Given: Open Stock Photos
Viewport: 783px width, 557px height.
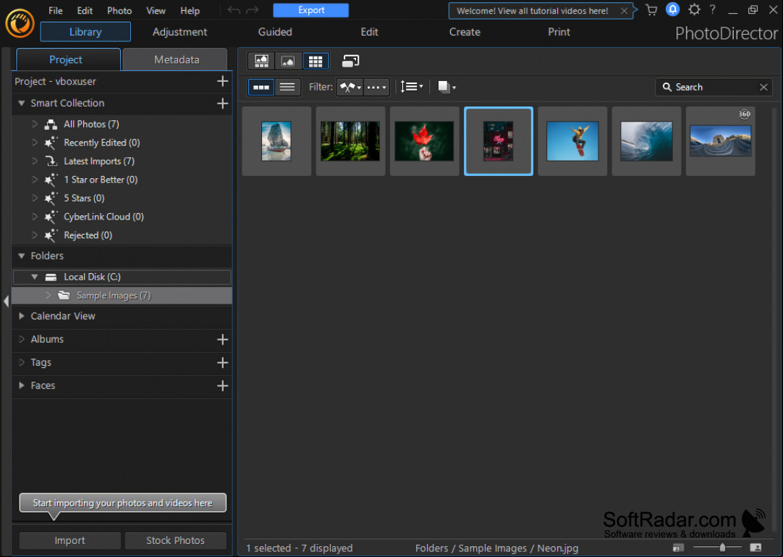Looking at the screenshot, I should point(175,540).
